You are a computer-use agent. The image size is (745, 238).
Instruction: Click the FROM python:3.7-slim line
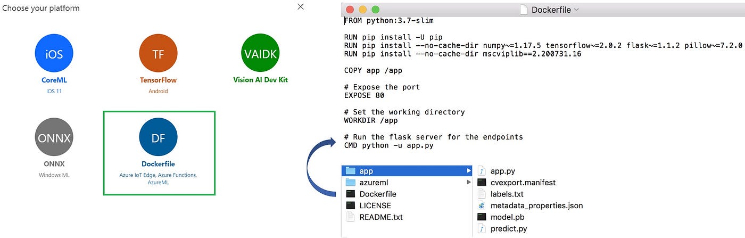[x=388, y=21]
